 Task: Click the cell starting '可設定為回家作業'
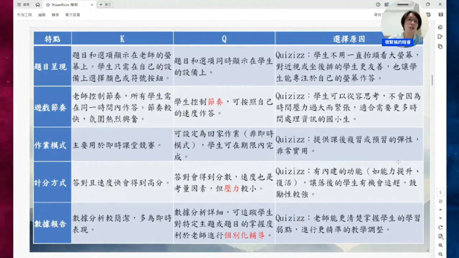tap(224, 145)
